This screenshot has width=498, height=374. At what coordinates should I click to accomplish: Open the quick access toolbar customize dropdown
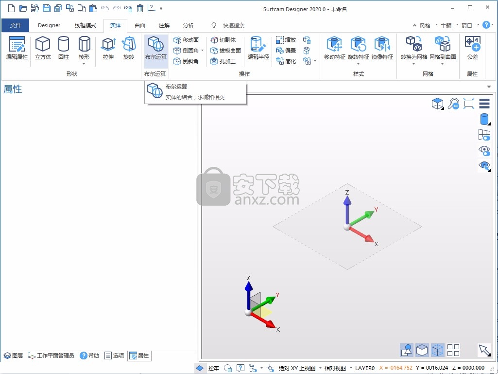161,8
